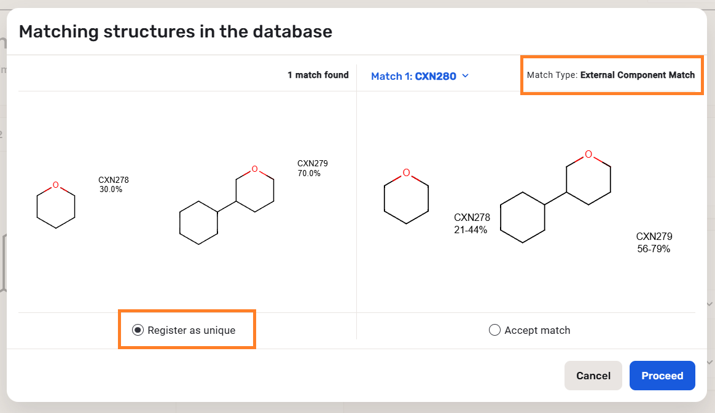Click the left panel two-ring structure drawing
This screenshot has width=715, height=413.
click(227, 204)
